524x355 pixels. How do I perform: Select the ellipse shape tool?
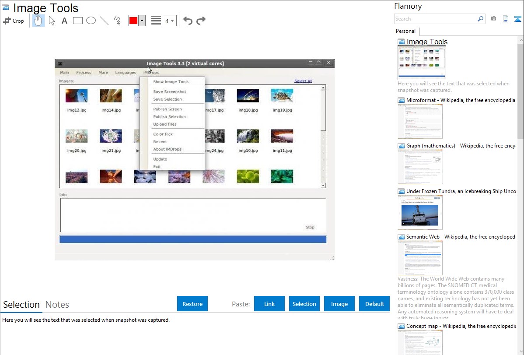click(x=91, y=21)
